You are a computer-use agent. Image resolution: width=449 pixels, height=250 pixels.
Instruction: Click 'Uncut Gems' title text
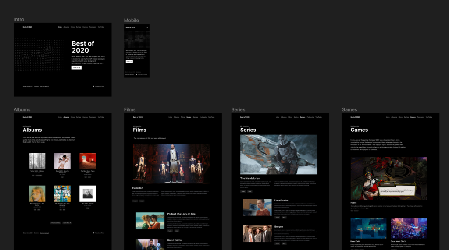click(x=175, y=240)
